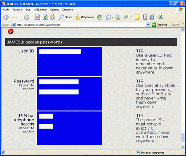Click the vertical scrollbar thumb
The height and width of the screenshot is (156, 186).
[x=183, y=137]
